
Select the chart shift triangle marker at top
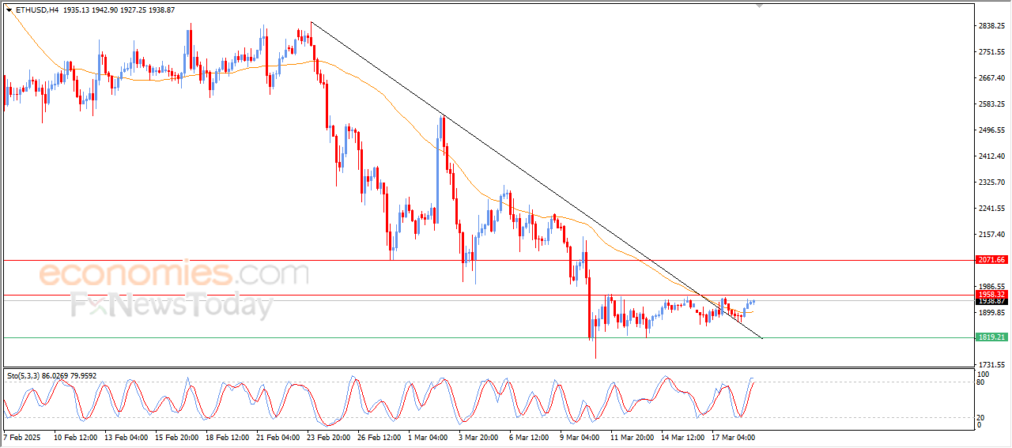[x=760, y=6]
